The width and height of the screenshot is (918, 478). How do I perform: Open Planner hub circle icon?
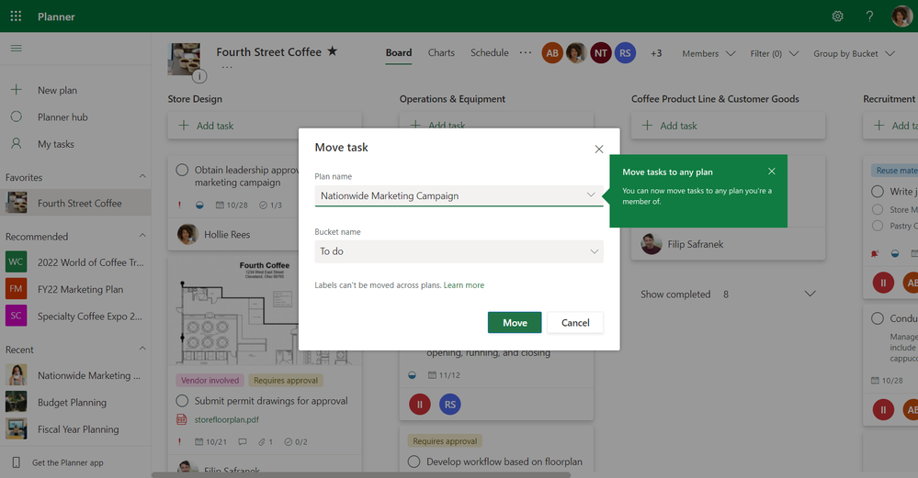click(x=17, y=117)
